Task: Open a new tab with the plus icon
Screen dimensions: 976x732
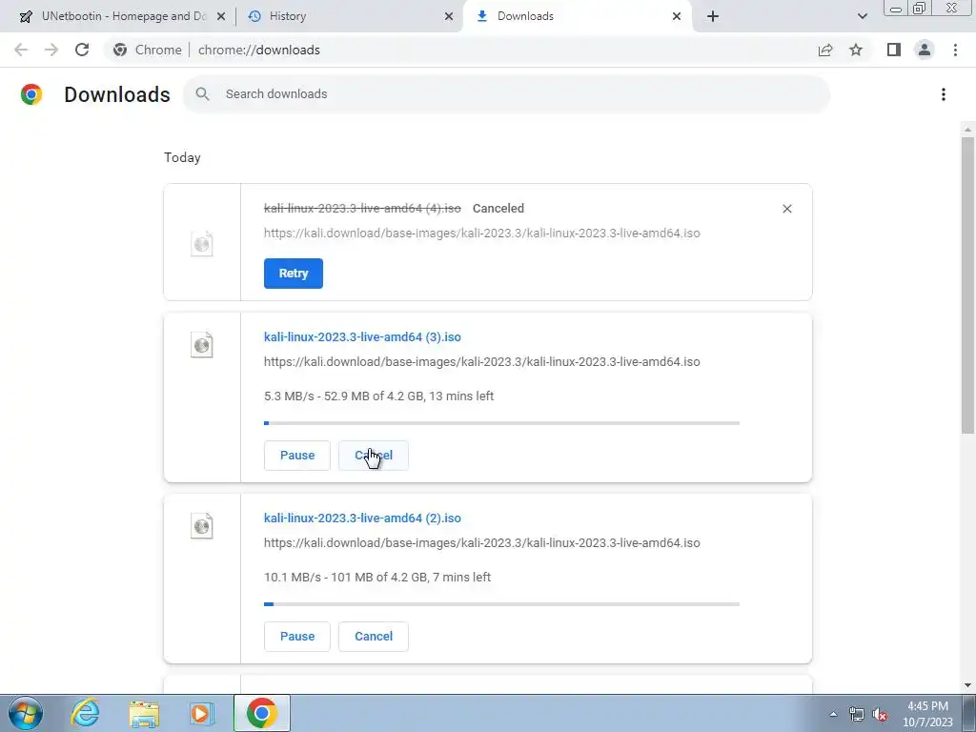Action: click(x=713, y=16)
